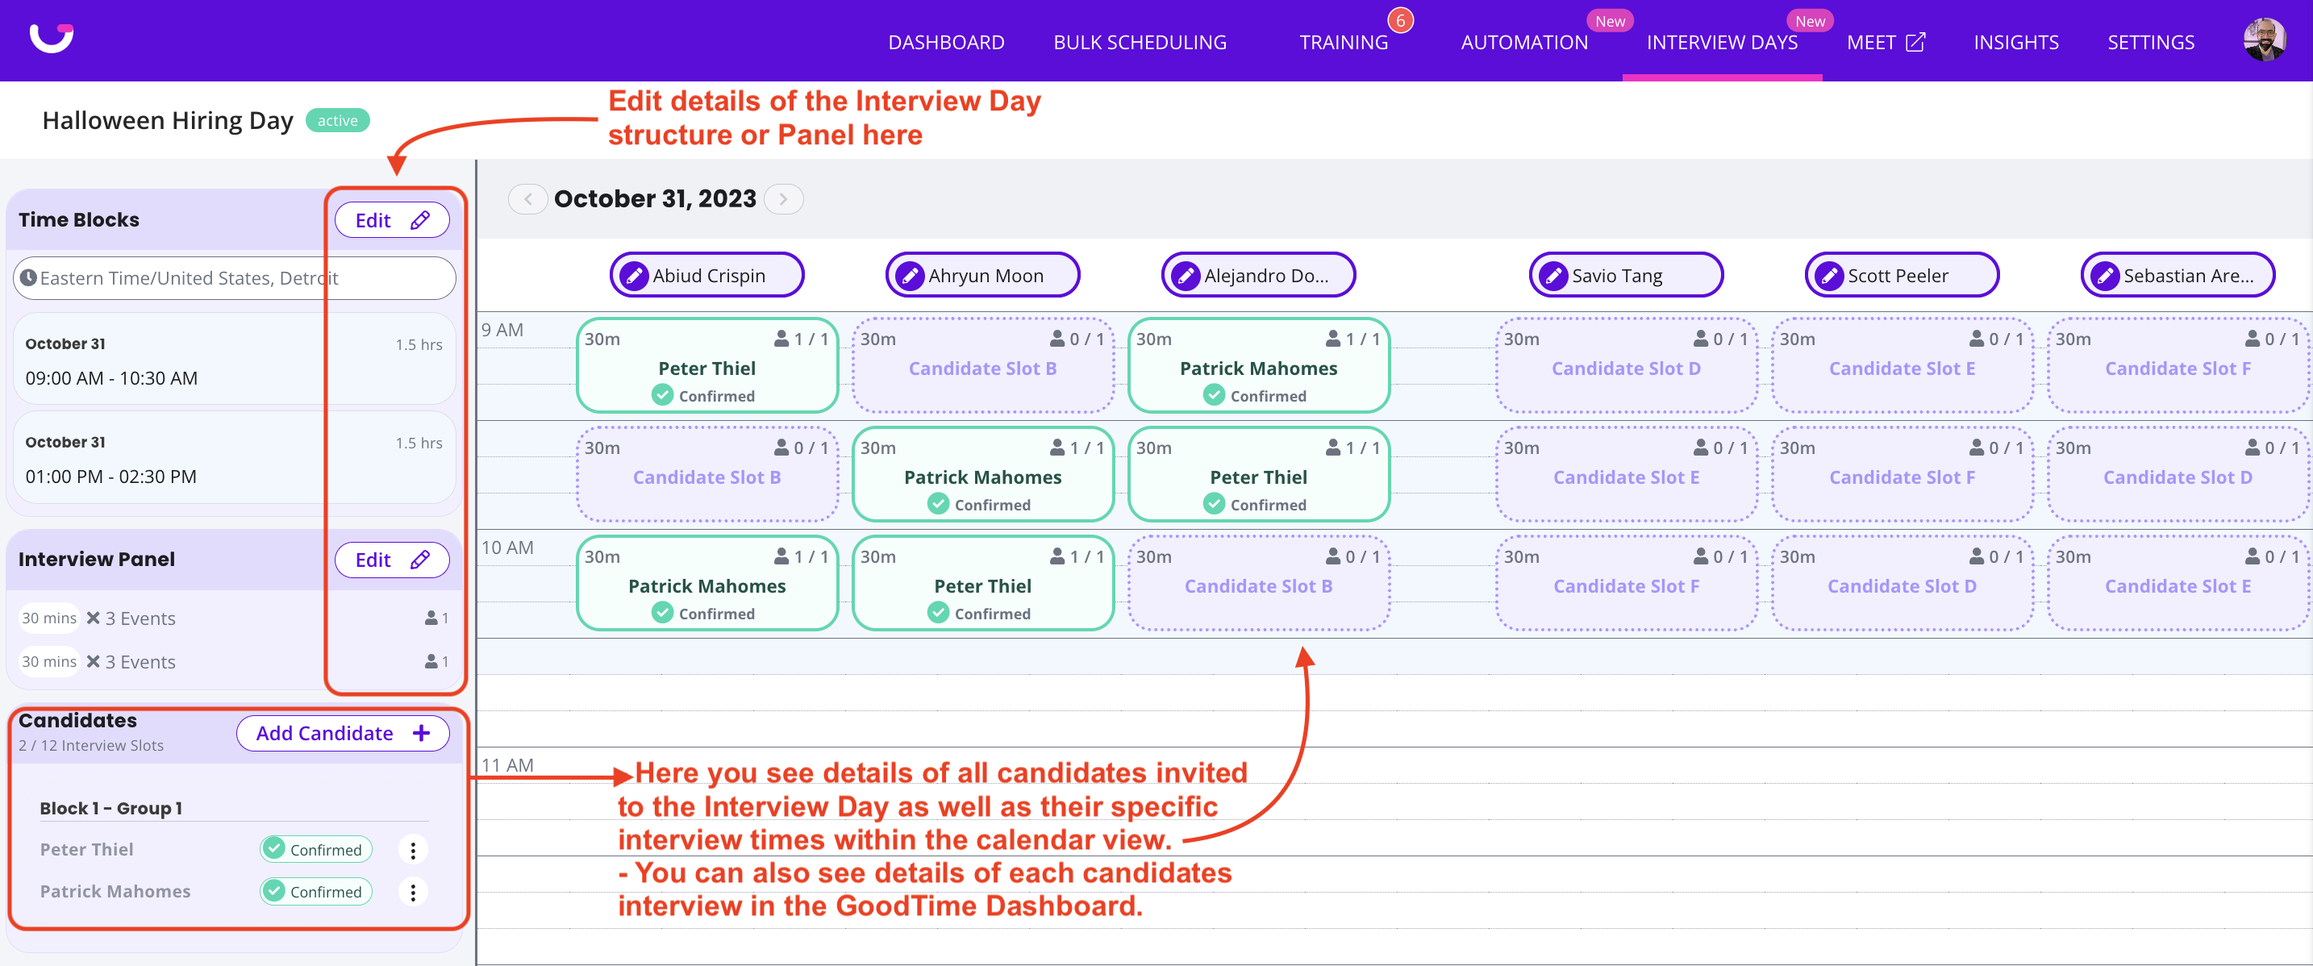Open the Interview Days tab
Image resolution: width=2313 pixels, height=966 pixels.
click(x=1721, y=42)
